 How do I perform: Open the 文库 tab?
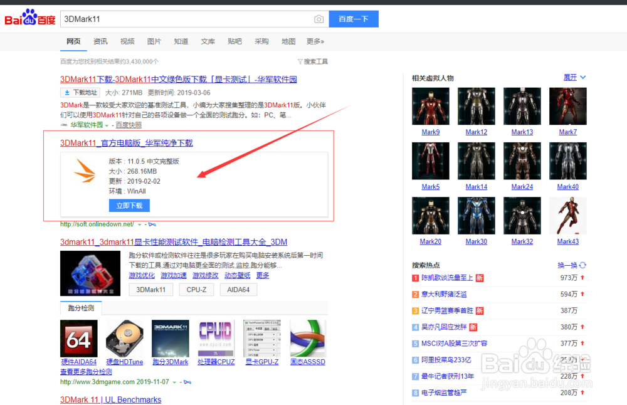[208, 41]
